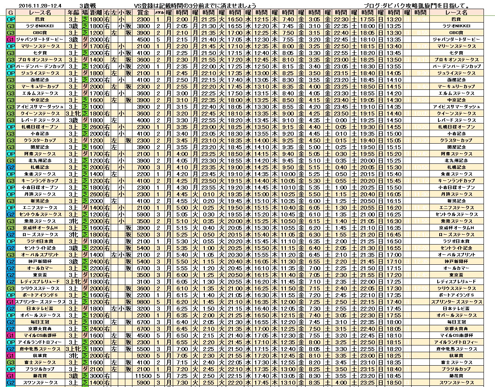
Task: Select the 年齢 column header
Action: pos(73,13)
